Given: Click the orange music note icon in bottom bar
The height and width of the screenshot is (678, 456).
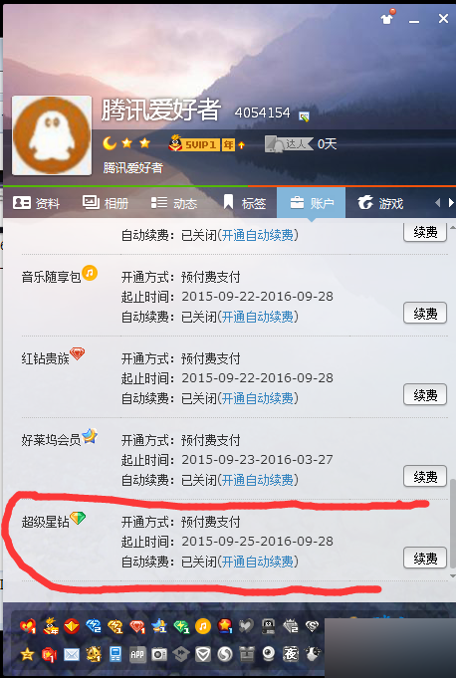Looking at the screenshot, I should coord(203,626).
